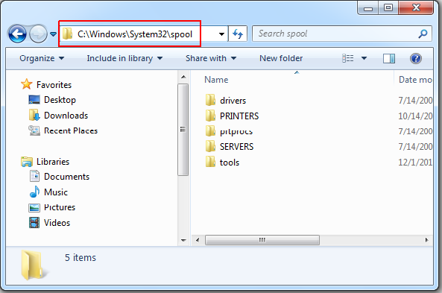Click the Desktop icon under Favorites

[x=34, y=100]
